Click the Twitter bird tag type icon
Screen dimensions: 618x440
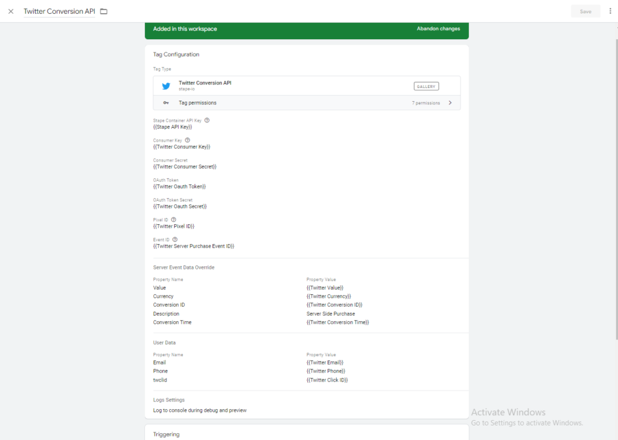coord(166,86)
